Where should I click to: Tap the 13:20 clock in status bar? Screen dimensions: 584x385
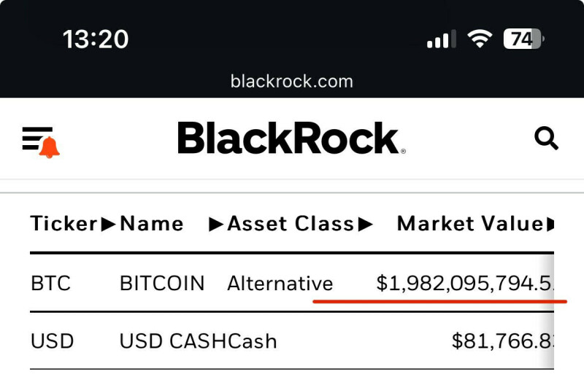pyautogui.click(x=96, y=39)
